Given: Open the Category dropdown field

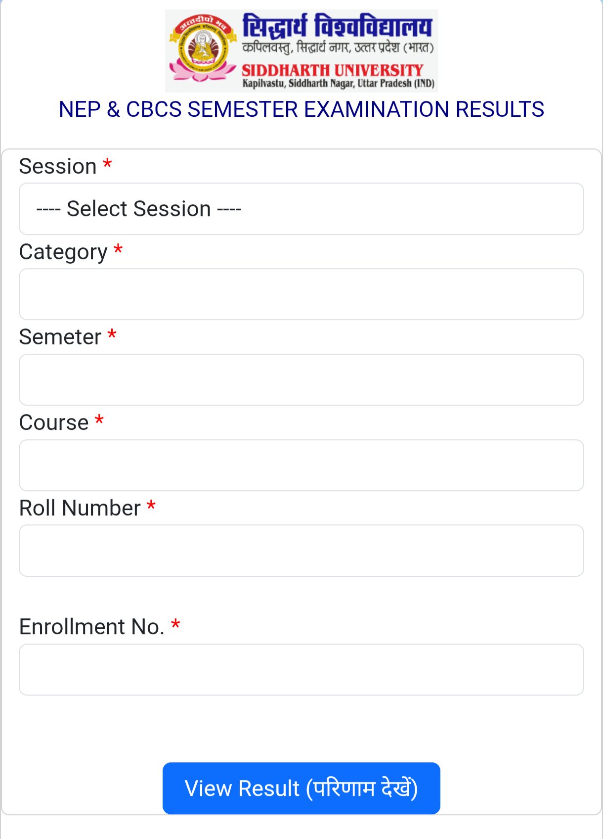Looking at the screenshot, I should 301,294.
